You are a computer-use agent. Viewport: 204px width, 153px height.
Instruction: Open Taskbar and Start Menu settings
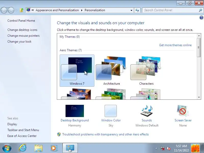click(23, 130)
